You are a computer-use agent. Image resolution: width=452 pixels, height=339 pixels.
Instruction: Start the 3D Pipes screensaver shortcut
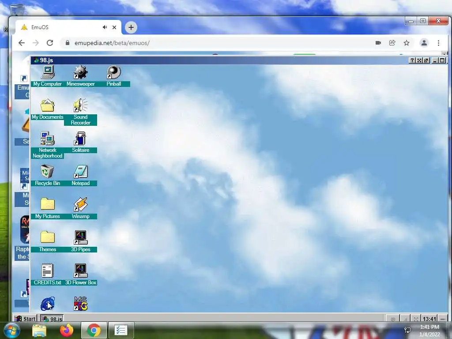click(80, 241)
